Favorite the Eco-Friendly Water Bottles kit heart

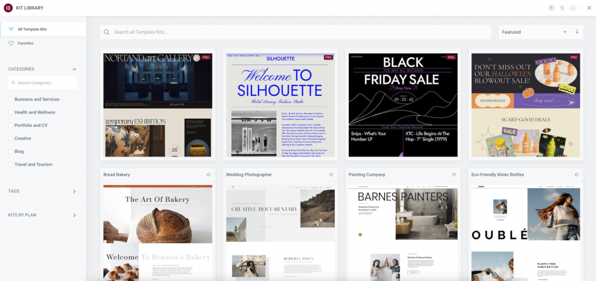[x=577, y=175]
